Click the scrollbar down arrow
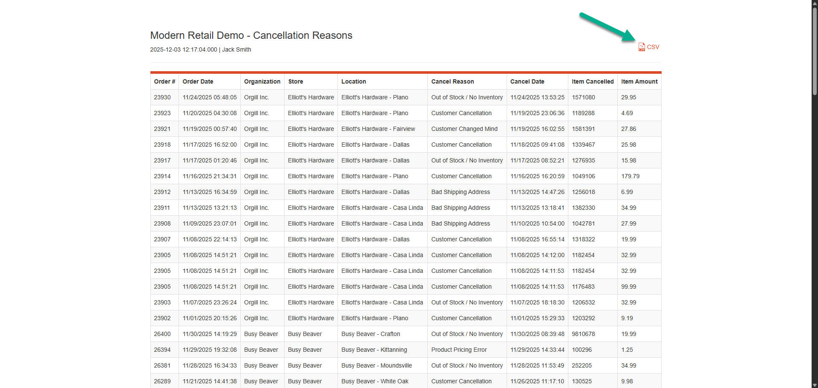818x388 pixels. click(x=815, y=385)
